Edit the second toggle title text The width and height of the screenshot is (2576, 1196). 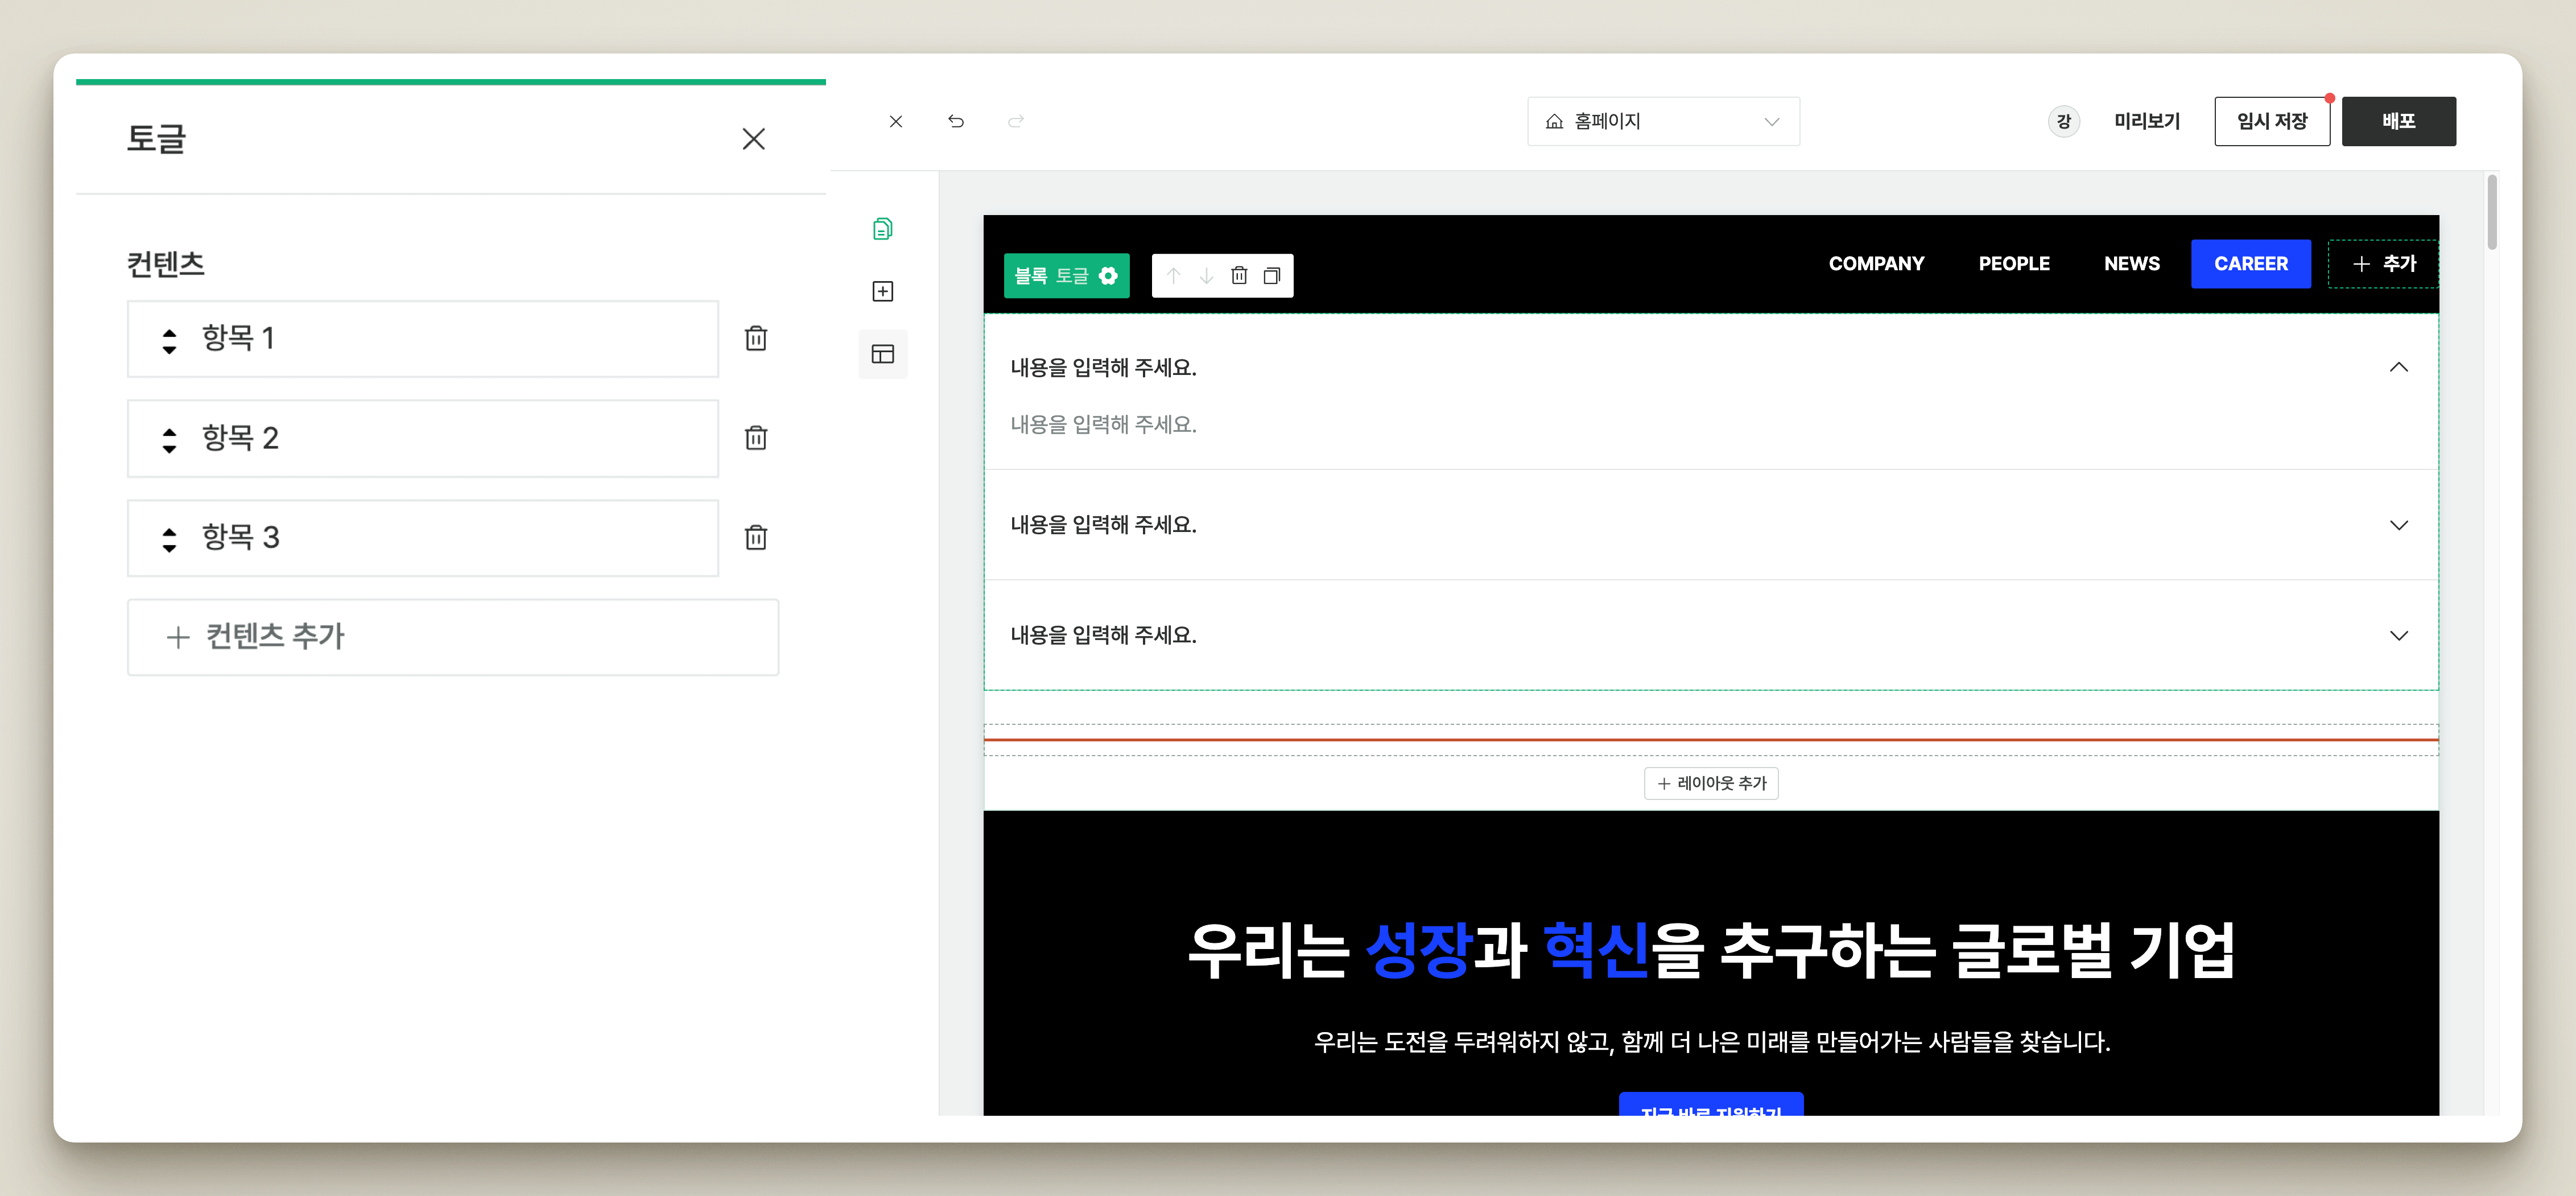[x=1103, y=525]
